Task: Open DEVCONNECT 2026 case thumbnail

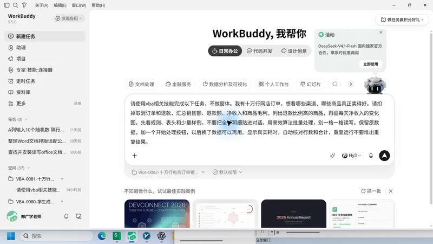Action: pos(157,214)
